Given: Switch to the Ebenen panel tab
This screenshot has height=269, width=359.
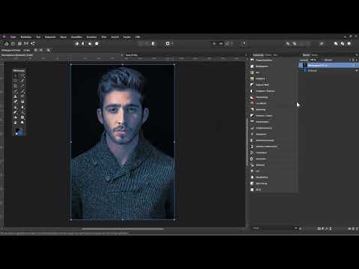Looking at the screenshot, I should pos(306,55).
